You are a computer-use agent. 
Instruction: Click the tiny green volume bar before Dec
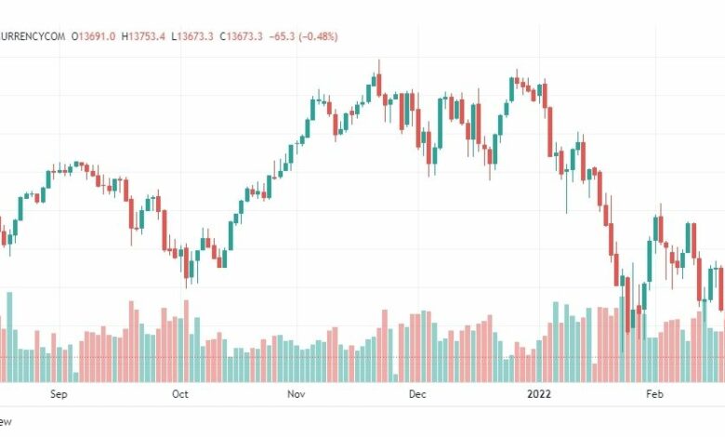click(x=395, y=377)
